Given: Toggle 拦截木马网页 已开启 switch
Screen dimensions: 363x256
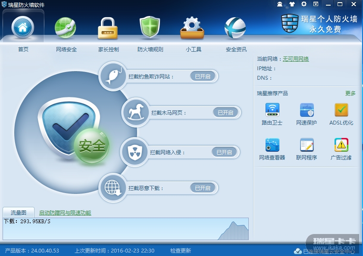Looking at the screenshot, I should click(225, 112).
